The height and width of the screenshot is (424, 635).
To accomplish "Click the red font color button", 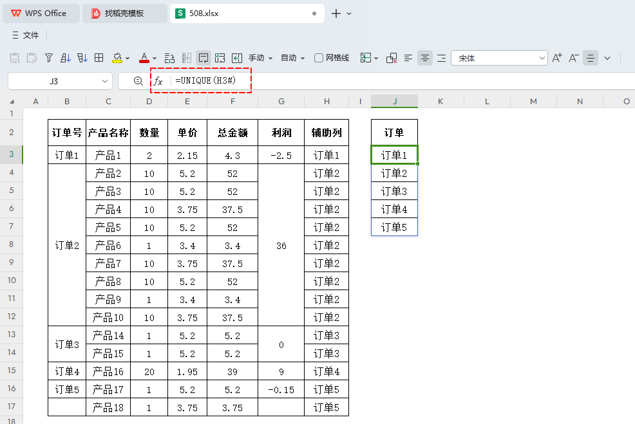I will (144, 58).
